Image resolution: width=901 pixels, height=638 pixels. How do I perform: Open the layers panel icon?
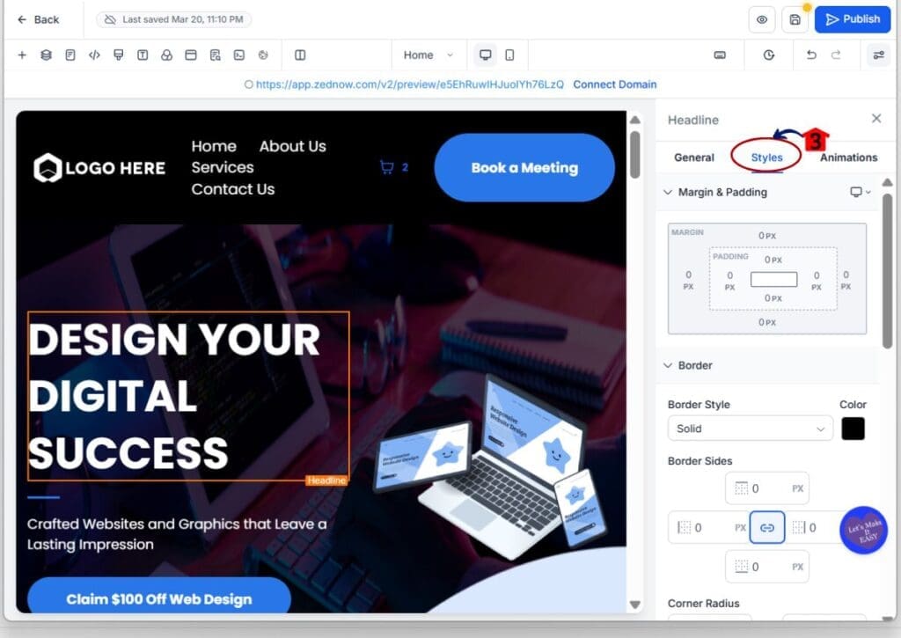[x=46, y=55]
